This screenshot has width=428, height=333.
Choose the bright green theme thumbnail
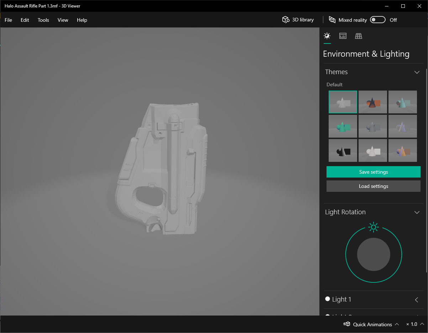[x=343, y=126]
